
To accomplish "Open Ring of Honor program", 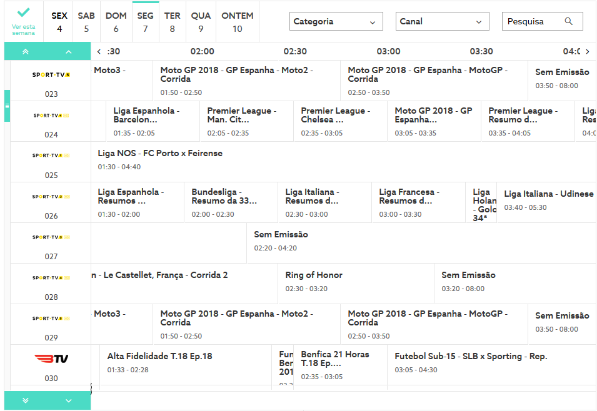I will 356,284.
